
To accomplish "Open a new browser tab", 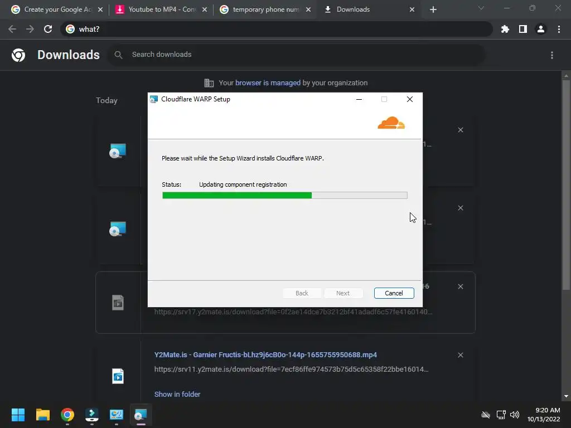I will pos(433,9).
